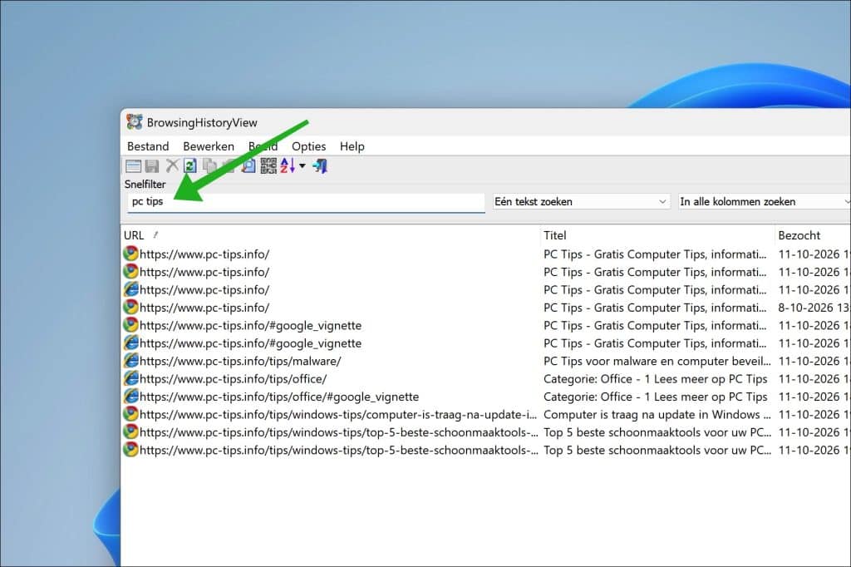Click the QR code toolbar icon
The width and height of the screenshot is (851, 567).
pos(268,165)
